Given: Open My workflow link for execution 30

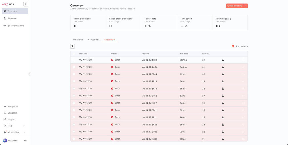Looking at the screenshot, I should point(85,74).
